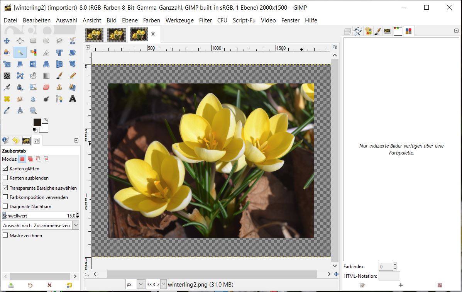
Task: Open 'Auswahl nach' dropdown
Action: pyautogui.click(x=76, y=225)
